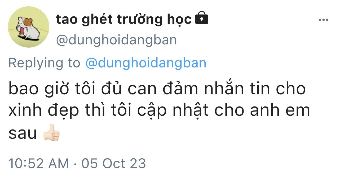This screenshot has width=340, height=180.
Task: Click the "Replying to" label
Action: click(44, 63)
